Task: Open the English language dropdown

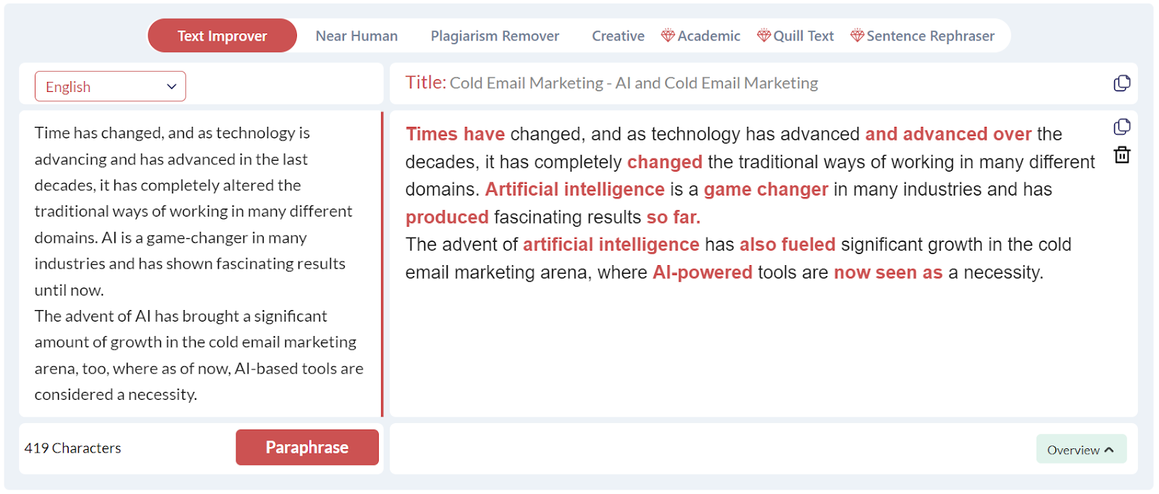Action: point(110,87)
